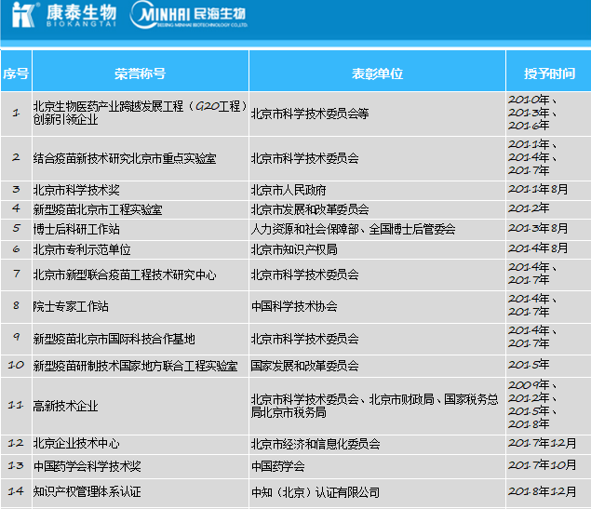Click row 1 北京生物医药产业跨越发展工程 title
This screenshot has height=509, width=591.
tap(130, 114)
